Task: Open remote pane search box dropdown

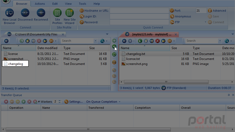Action: pyautogui.click(x=220, y=41)
